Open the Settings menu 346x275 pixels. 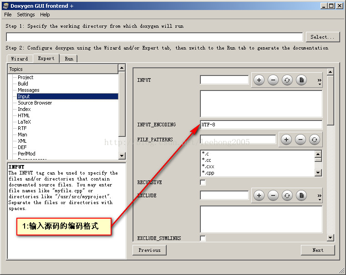(26, 15)
